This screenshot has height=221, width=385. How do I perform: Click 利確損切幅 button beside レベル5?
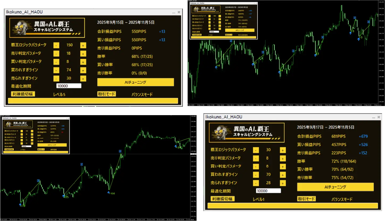coord(23,94)
